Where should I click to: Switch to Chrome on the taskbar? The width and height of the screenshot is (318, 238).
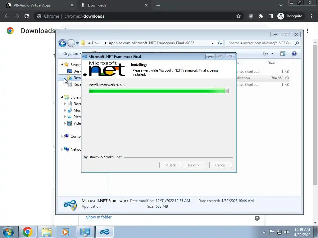coord(28,232)
